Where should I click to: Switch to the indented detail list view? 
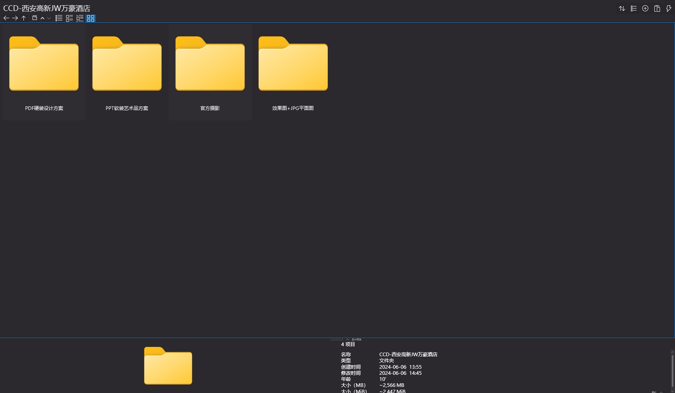click(x=80, y=18)
